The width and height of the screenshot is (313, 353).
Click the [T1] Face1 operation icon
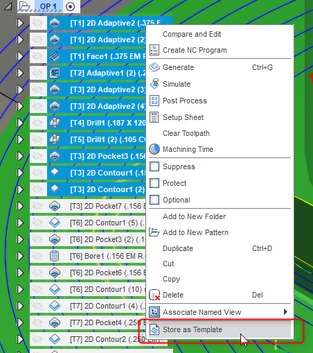[x=55, y=56]
